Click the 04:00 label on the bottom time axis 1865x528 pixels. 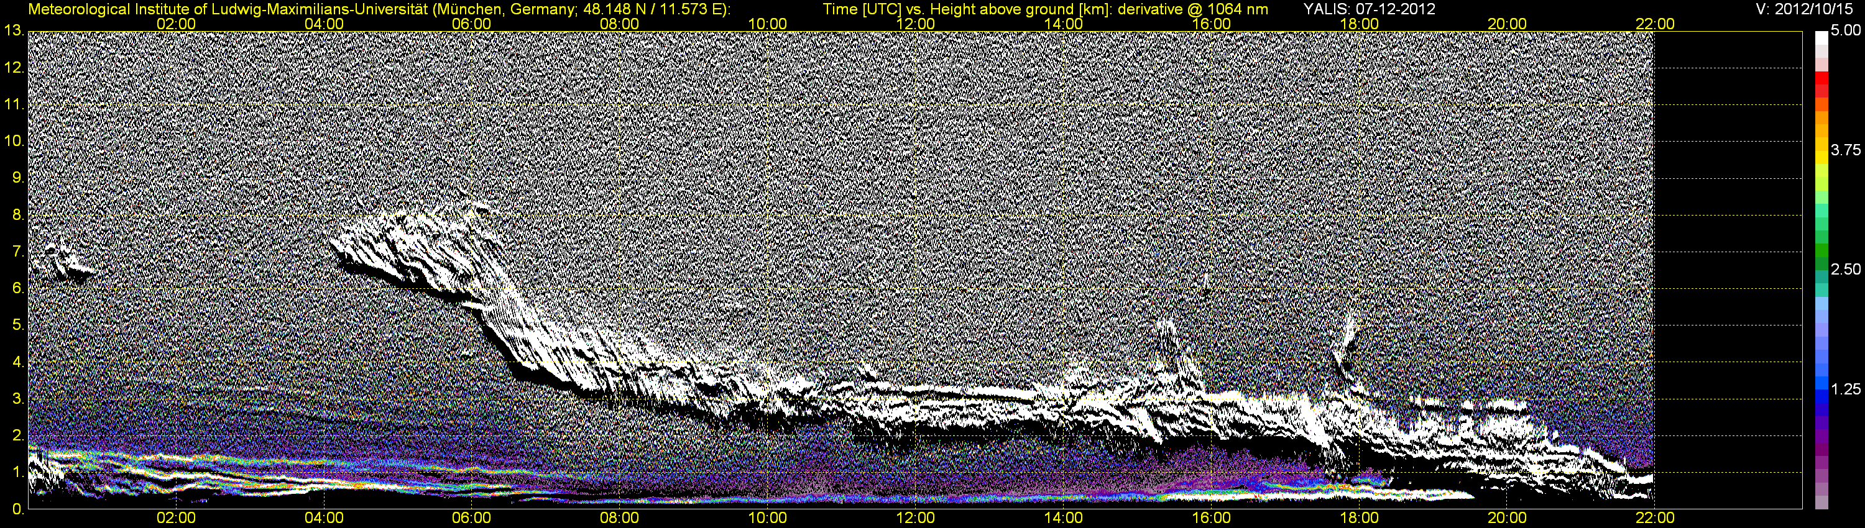[x=324, y=518]
